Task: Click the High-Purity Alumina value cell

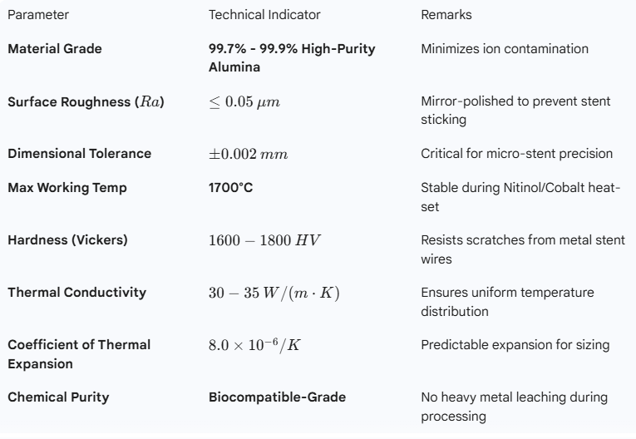Action: (x=291, y=57)
